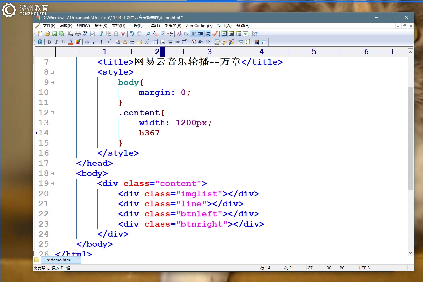Click the paragraph pilcrow icon
Screen dimensions: 423x282
pyautogui.click(x=101, y=42)
